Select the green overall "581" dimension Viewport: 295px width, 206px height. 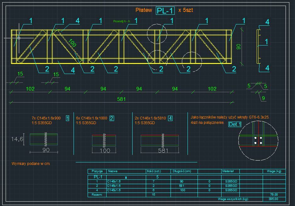click(x=121, y=99)
